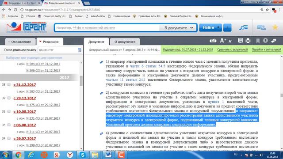Screen dimensions: 283x159
Task: Open the Chrome apps grid icon
Action: [4, 16]
